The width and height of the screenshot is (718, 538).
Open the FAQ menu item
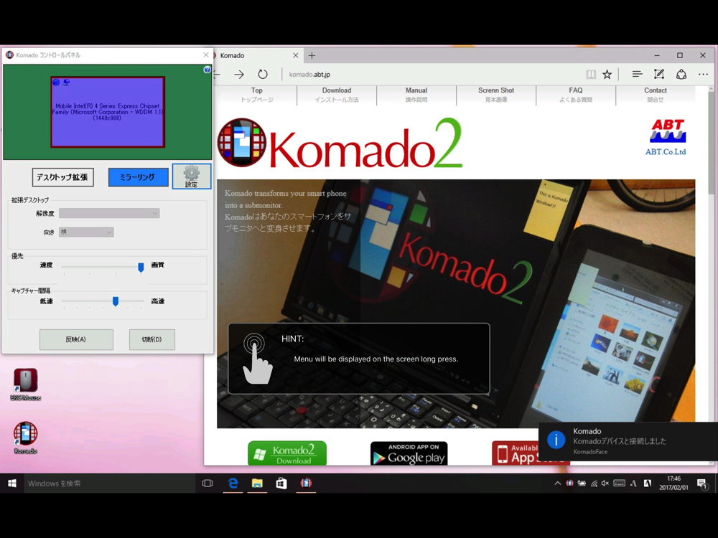576,95
